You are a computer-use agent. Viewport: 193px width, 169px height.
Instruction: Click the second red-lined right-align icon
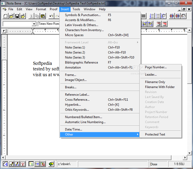coord(165,24)
